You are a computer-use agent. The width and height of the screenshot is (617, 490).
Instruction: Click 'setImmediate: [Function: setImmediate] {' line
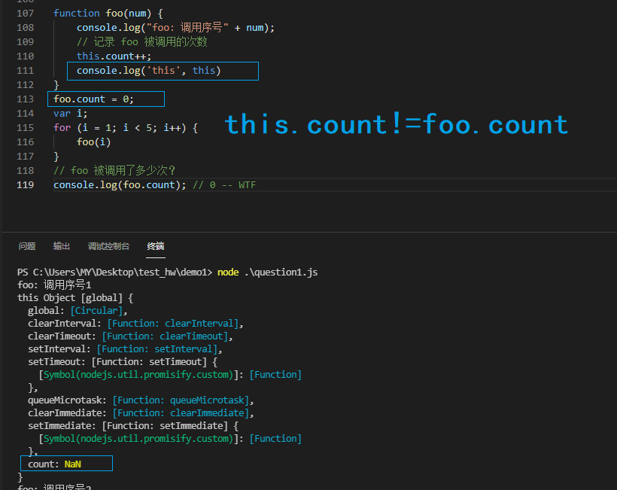pyautogui.click(x=133, y=426)
